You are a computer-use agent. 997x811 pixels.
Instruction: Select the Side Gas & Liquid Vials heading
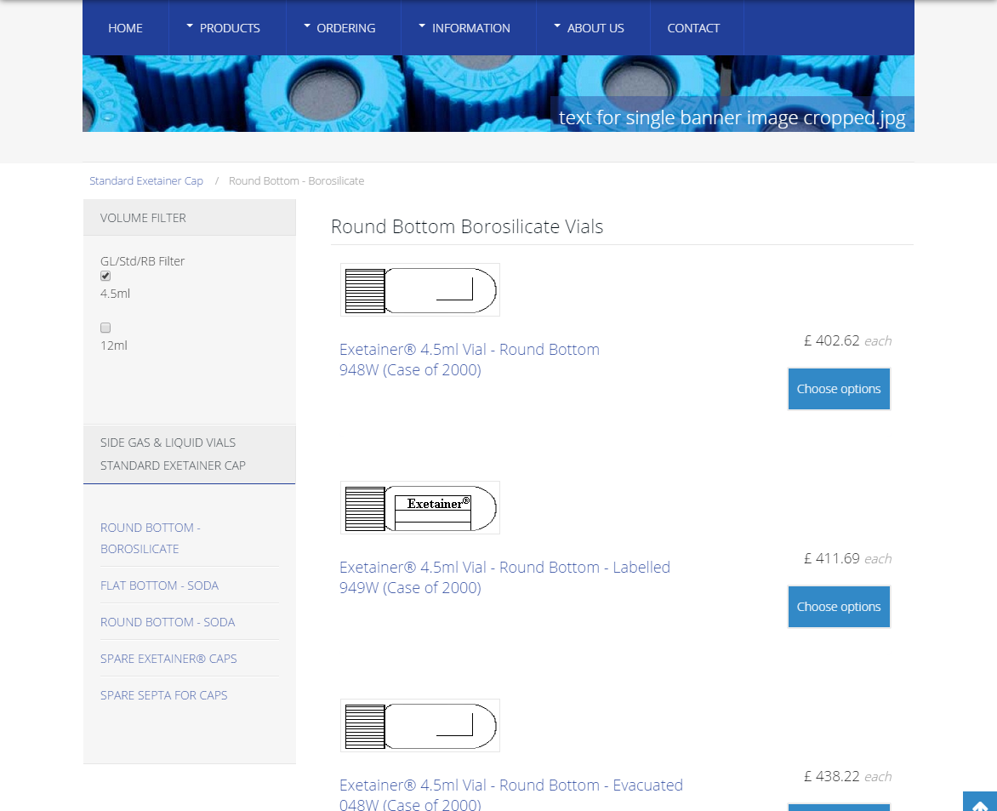tap(168, 442)
